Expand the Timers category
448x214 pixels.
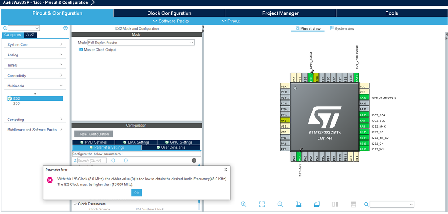point(35,65)
